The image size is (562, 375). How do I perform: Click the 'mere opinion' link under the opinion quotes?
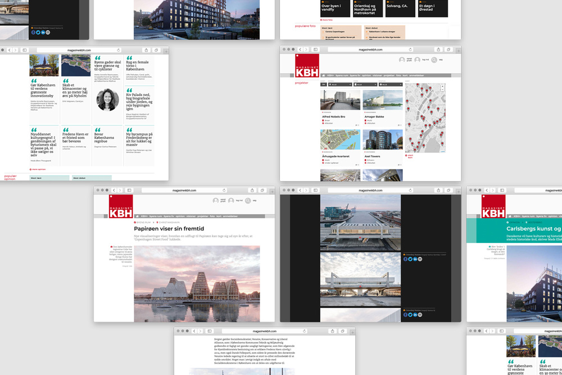click(38, 169)
